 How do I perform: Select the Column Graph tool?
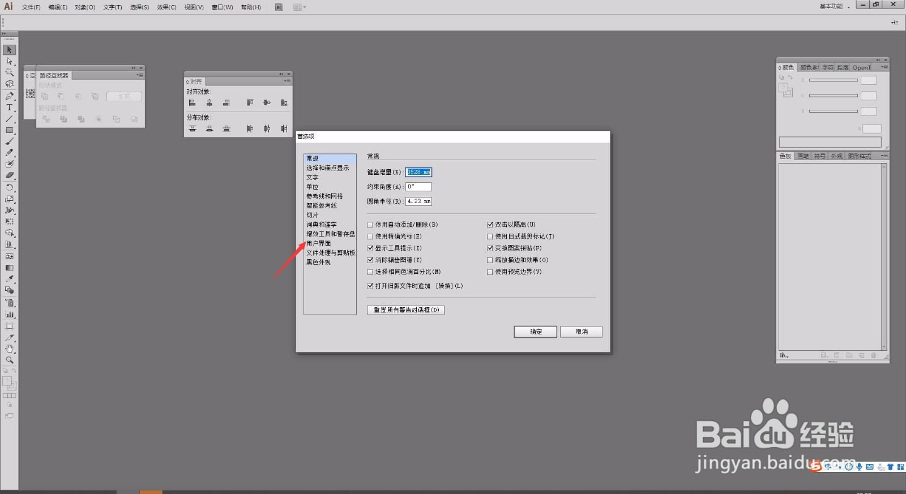[9, 314]
